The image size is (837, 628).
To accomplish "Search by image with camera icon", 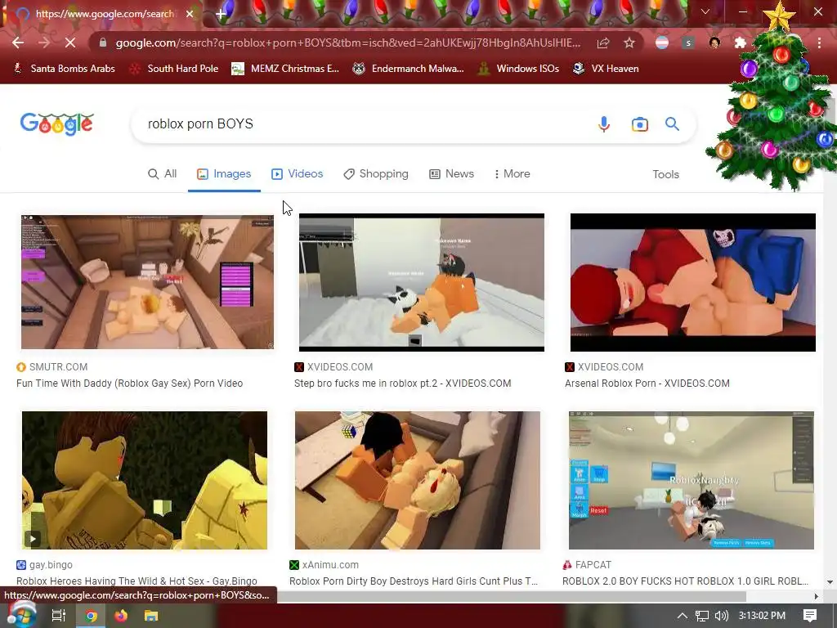I will (x=639, y=124).
